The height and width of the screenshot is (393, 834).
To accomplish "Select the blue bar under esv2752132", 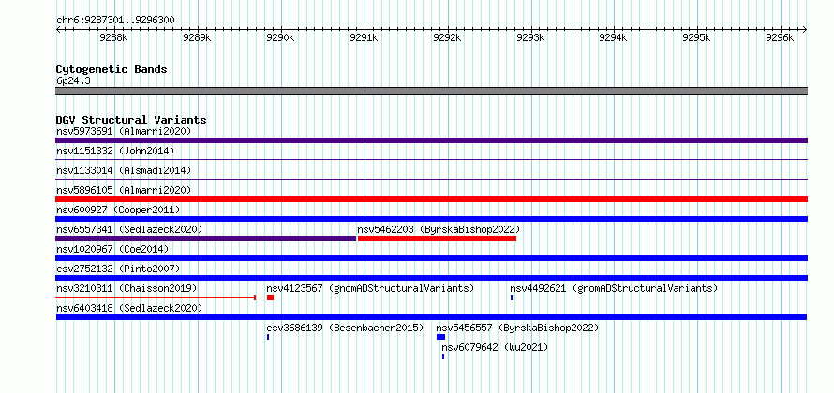I will pos(431,278).
